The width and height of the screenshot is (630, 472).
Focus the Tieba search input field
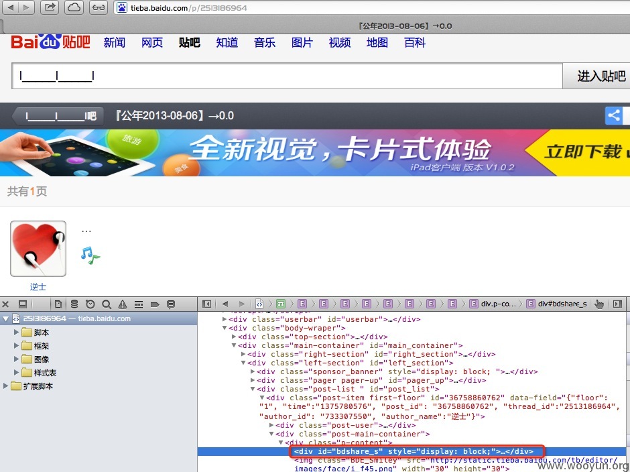click(287, 76)
